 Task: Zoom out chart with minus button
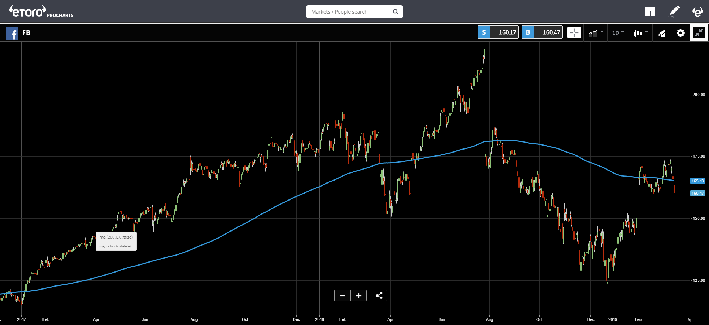(x=342, y=295)
